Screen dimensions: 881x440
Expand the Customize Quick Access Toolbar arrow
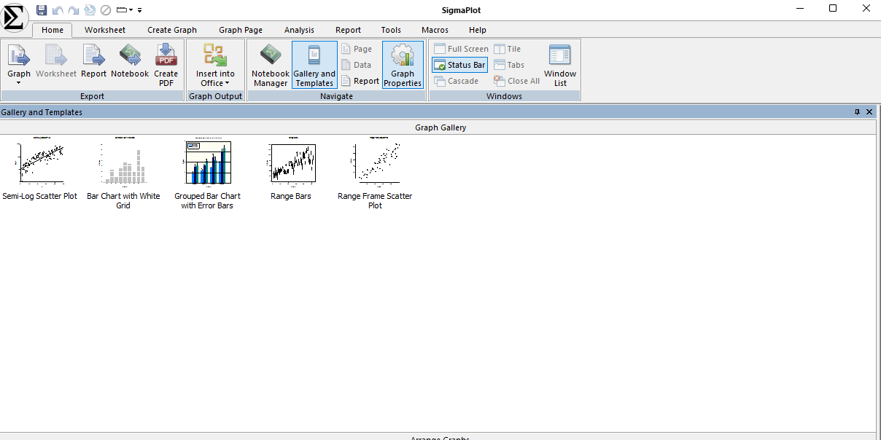point(139,10)
